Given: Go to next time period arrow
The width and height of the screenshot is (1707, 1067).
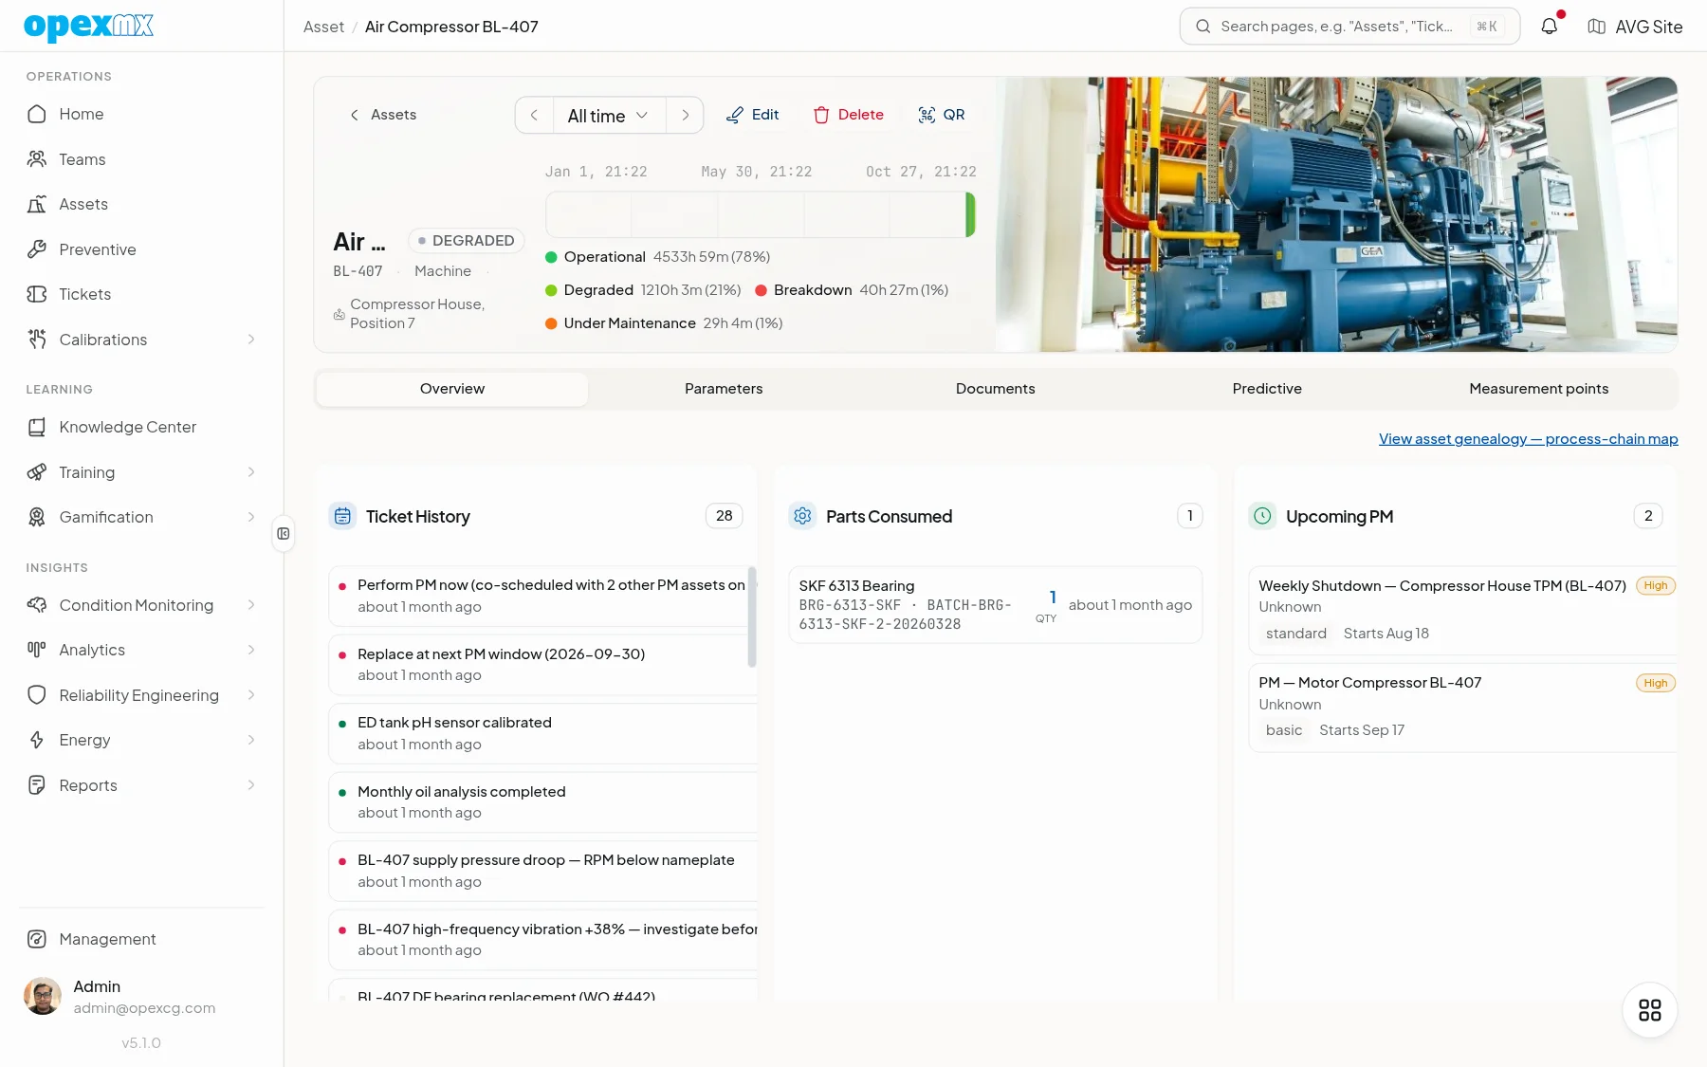Looking at the screenshot, I should tap(685, 116).
